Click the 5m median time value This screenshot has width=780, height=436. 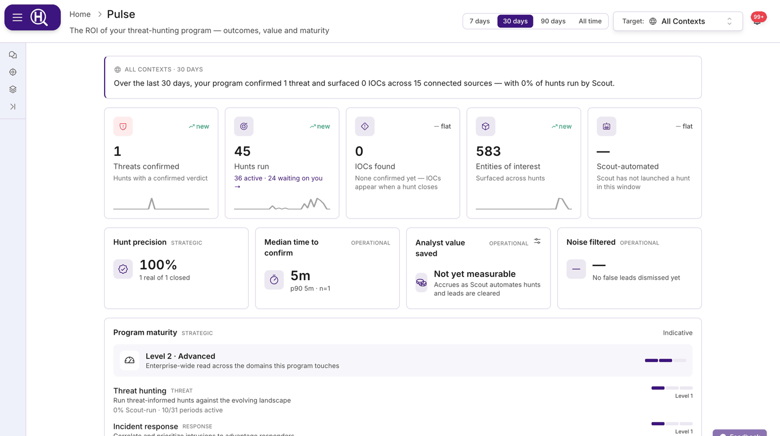(x=301, y=275)
